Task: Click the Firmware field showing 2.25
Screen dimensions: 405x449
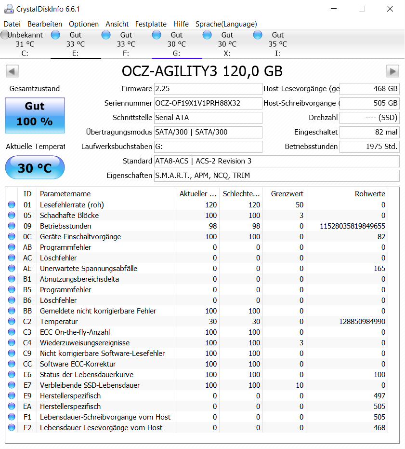Action: tap(208, 89)
